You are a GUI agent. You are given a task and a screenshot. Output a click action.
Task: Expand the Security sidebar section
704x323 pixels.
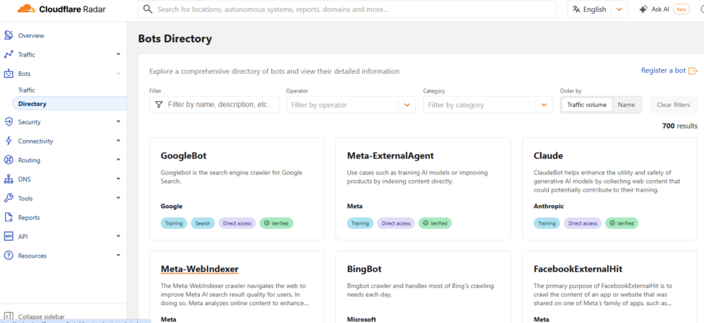(x=119, y=121)
